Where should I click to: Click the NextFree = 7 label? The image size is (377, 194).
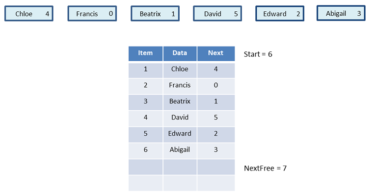(x=265, y=168)
